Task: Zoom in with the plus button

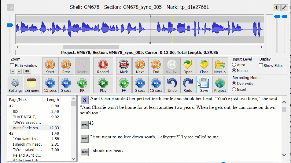Action: pos(19,71)
